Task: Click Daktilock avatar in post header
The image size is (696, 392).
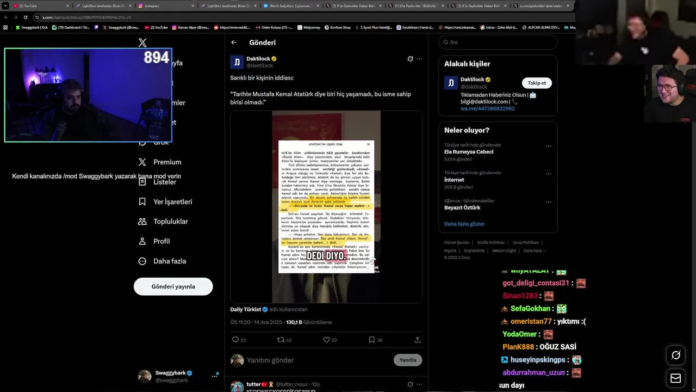Action: point(237,62)
